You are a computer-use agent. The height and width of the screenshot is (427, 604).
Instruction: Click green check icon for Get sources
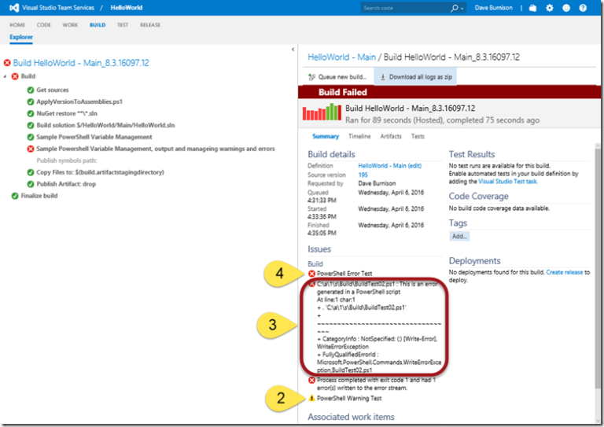click(31, 90)
